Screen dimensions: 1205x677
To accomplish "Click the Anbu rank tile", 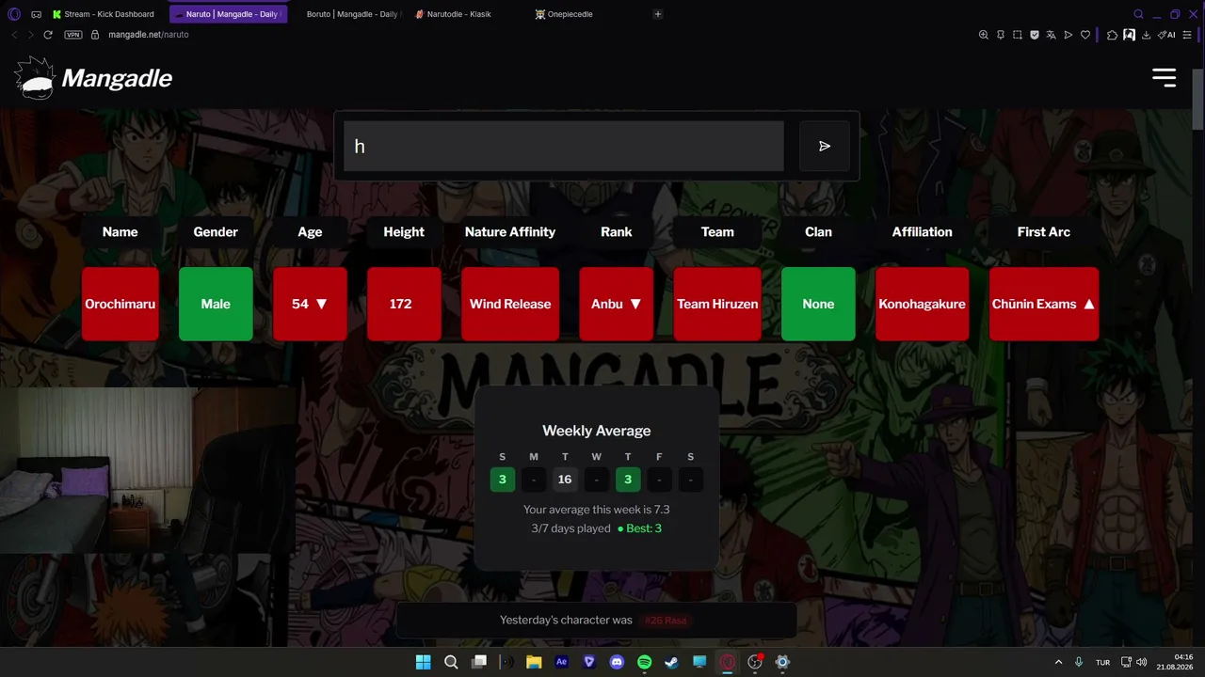I will [x=617, y=304].
